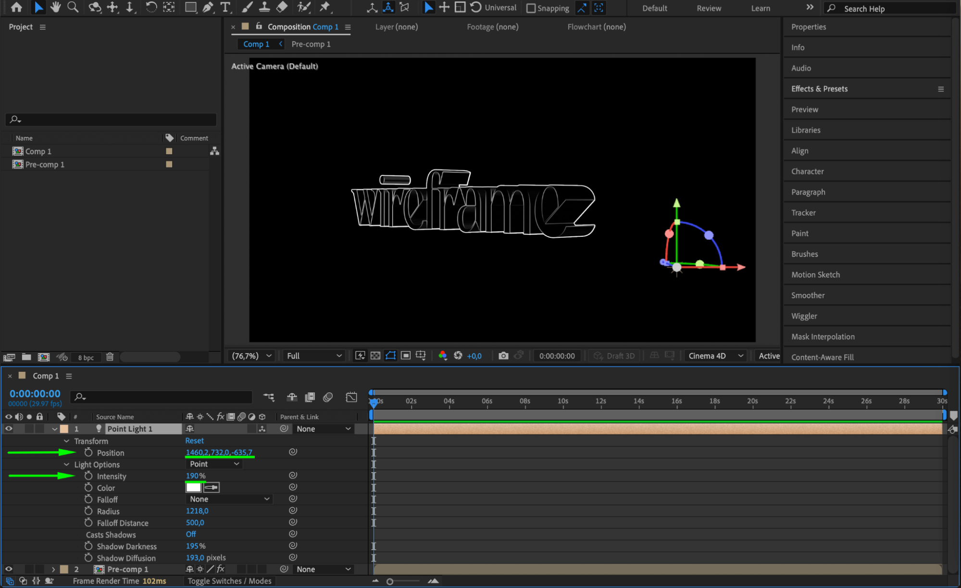Toggle visibility of Pre-comp 1 layer

click(x=9, y=569)
